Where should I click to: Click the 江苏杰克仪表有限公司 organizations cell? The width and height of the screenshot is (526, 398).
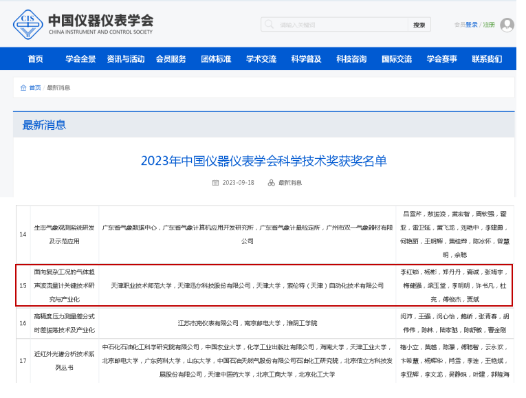[x=248, y=323]
